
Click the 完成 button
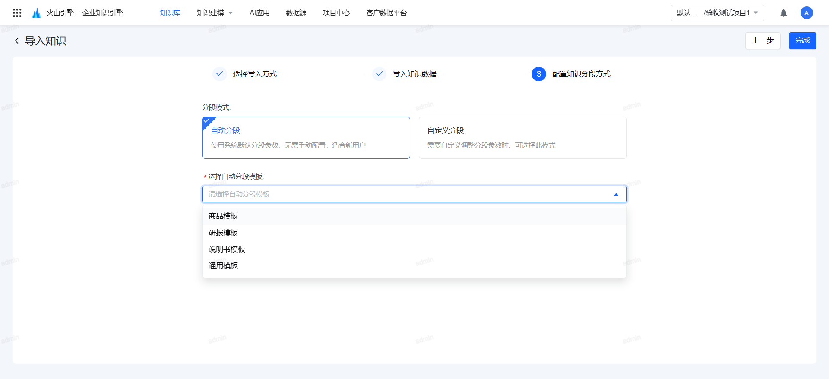tap(802, 41)
